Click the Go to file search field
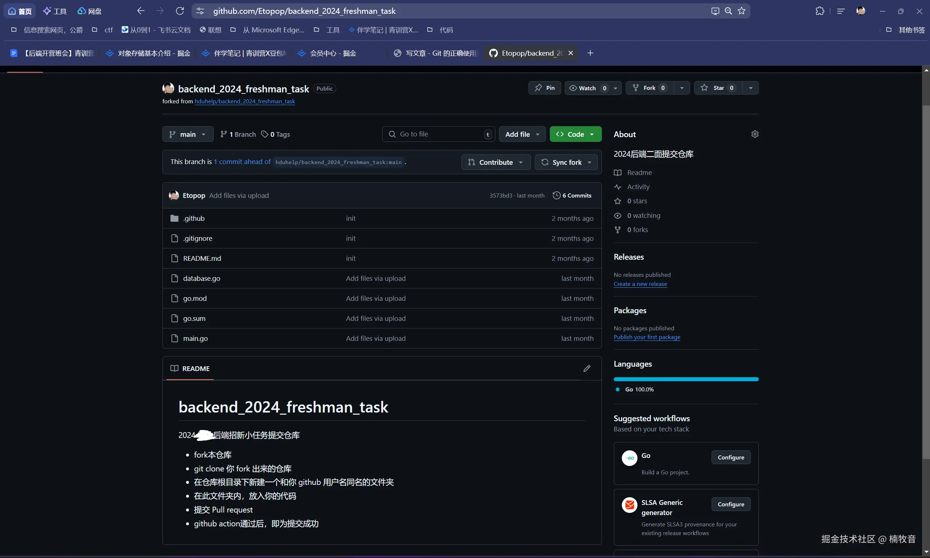Image resolution: width=930 pixels, height=558 pixels. point(438,134)
